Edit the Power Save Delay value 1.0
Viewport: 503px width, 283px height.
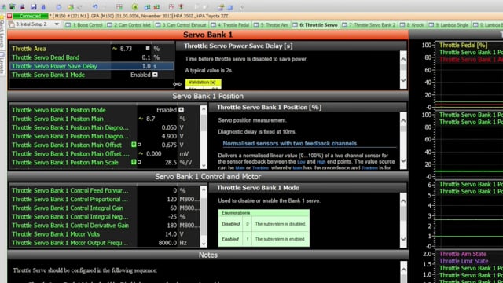146,66
